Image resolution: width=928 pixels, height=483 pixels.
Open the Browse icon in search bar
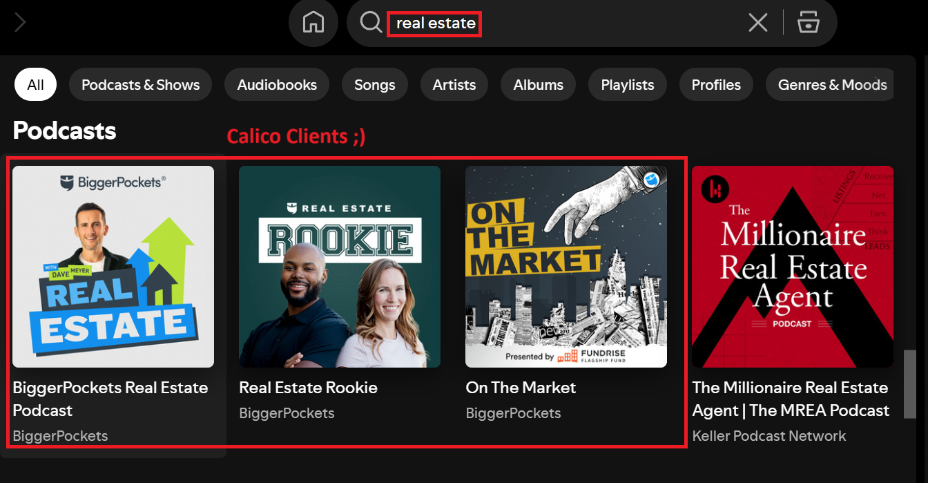[x=808, y=22]
